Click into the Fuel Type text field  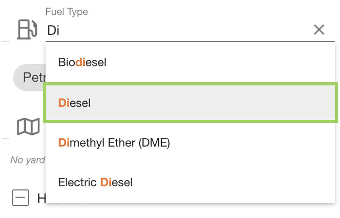pos(176,30)
